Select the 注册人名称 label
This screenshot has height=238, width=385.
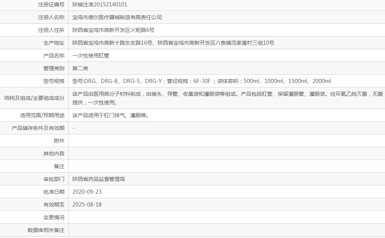coord(51,17)
